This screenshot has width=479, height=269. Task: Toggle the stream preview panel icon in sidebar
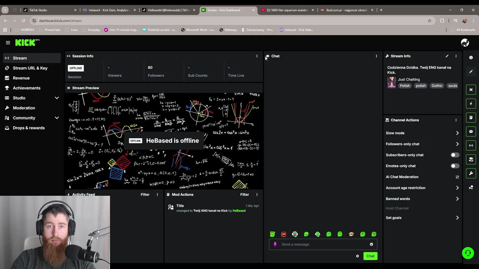(471, 90)
